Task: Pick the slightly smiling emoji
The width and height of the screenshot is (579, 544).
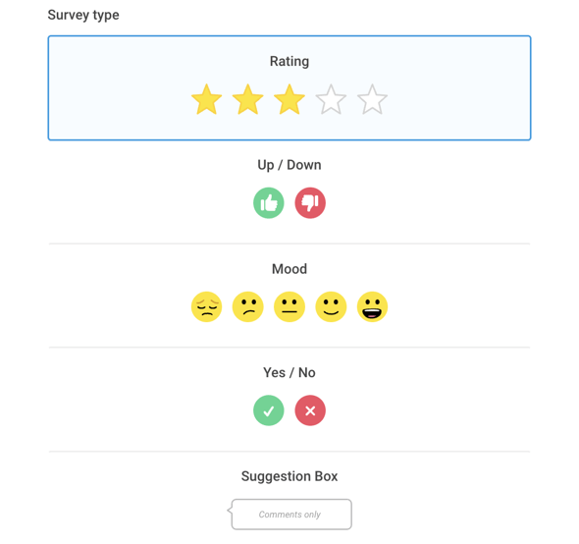Action: 331,306
